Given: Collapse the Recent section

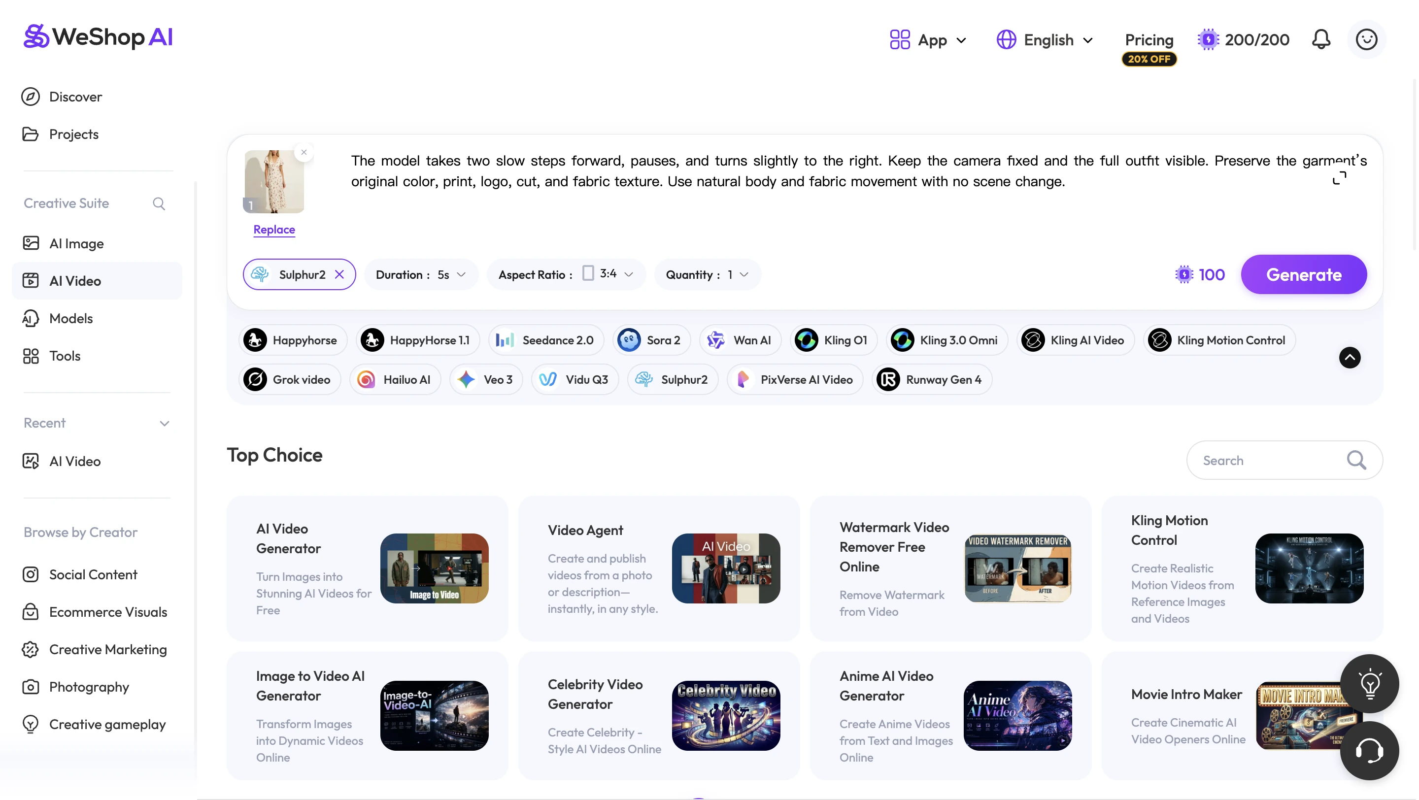Looking at the screenshot, I should 164,424.
